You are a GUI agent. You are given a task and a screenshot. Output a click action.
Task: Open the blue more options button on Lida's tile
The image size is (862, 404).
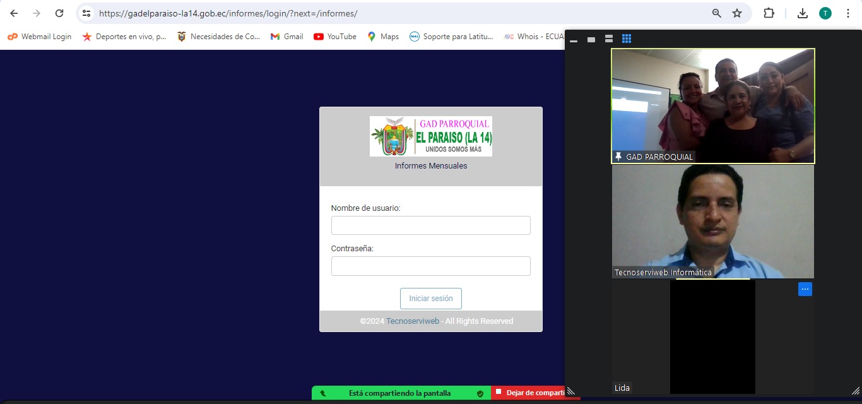pyautogui.click(x=805, y=289)
